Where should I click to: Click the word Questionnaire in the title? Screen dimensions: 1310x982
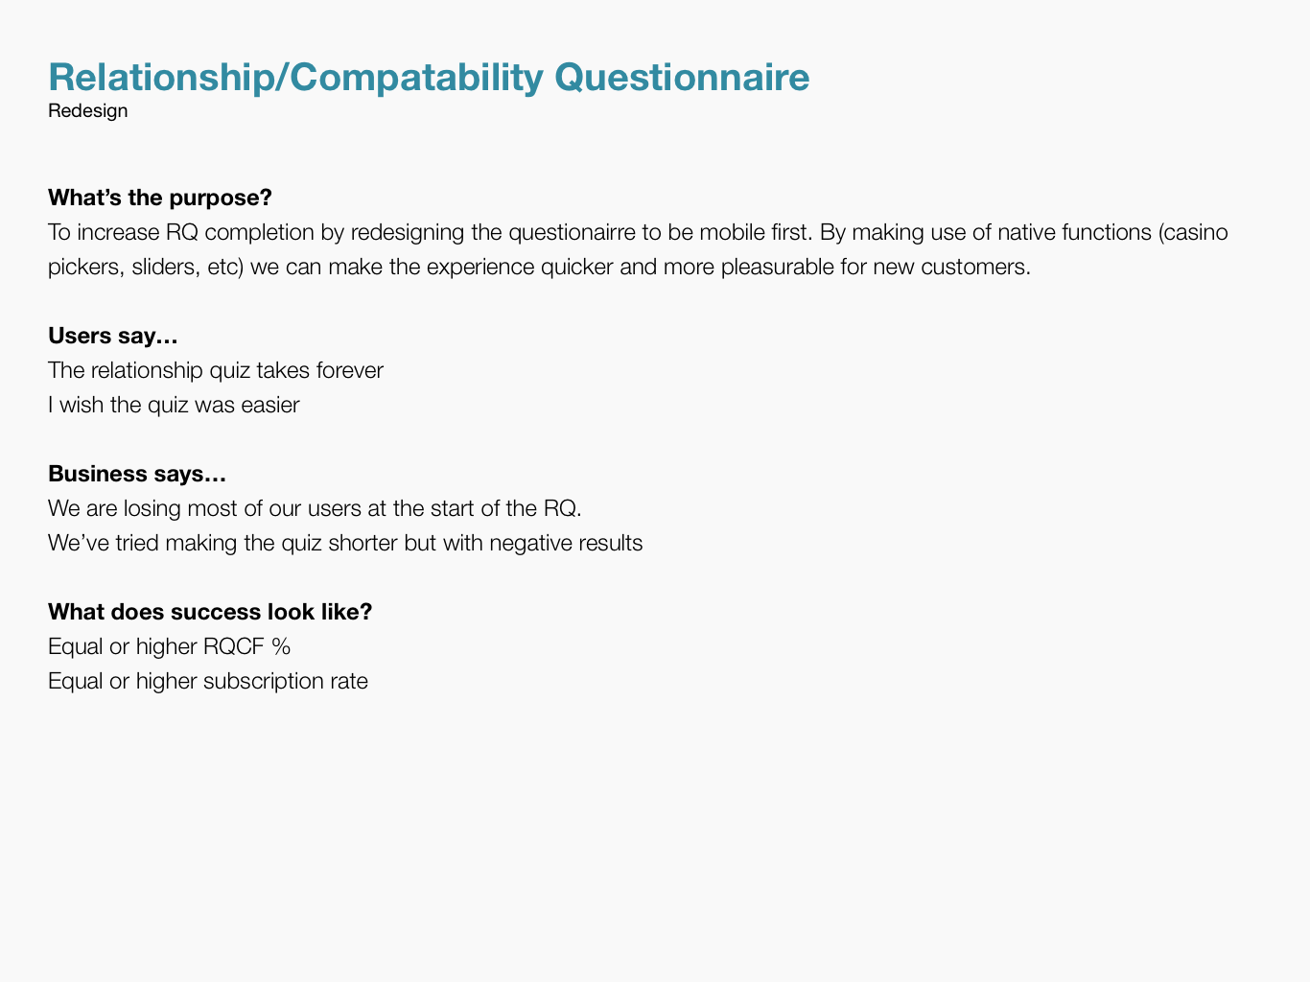pyautogui.click(x=682, y=77)
